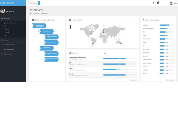Open Countermeasures in the sidebar
This screenshot has height=113, width=178.
pyautogui.click(x=13, y=45)
